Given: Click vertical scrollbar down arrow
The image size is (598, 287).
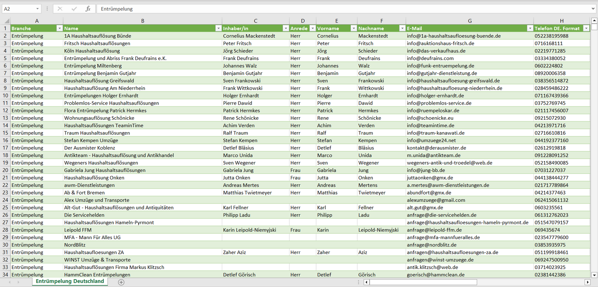Looking at the screenshot, I should (x=594, y=275).
